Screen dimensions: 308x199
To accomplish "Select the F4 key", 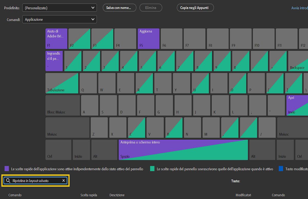I will click(126, 39).
